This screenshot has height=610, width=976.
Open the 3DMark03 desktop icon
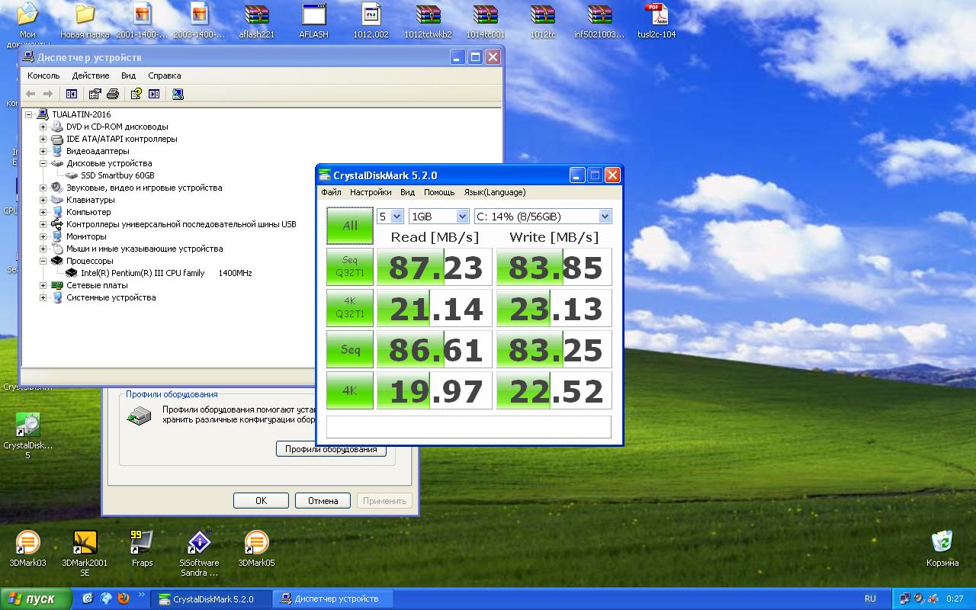tap(27, 543)
